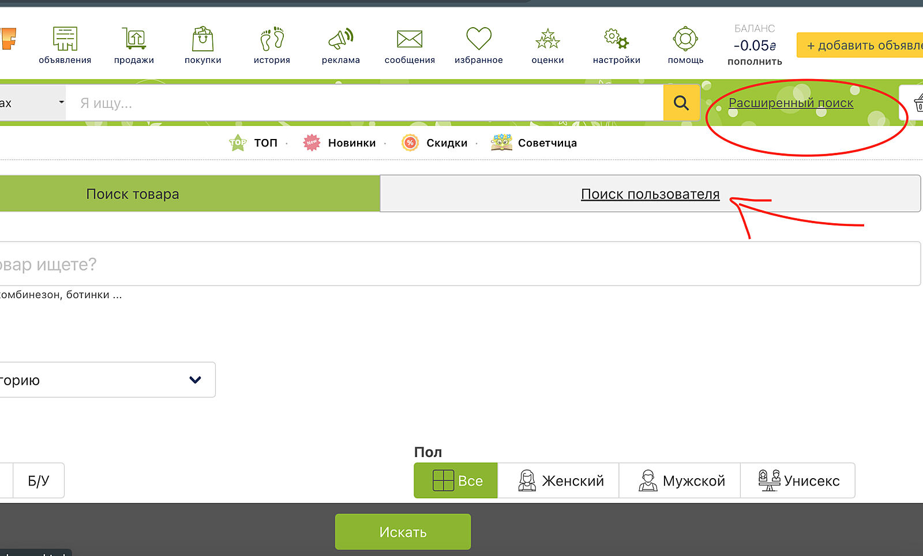Open the продажи sales icon

click(x=134, y=39)
